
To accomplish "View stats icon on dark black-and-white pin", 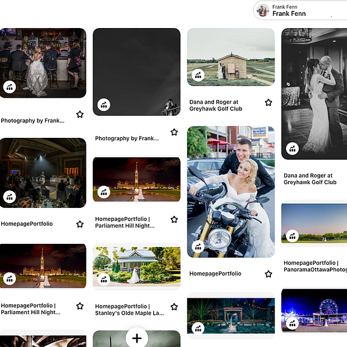I will pyautogui.click(x=104, y=105).
